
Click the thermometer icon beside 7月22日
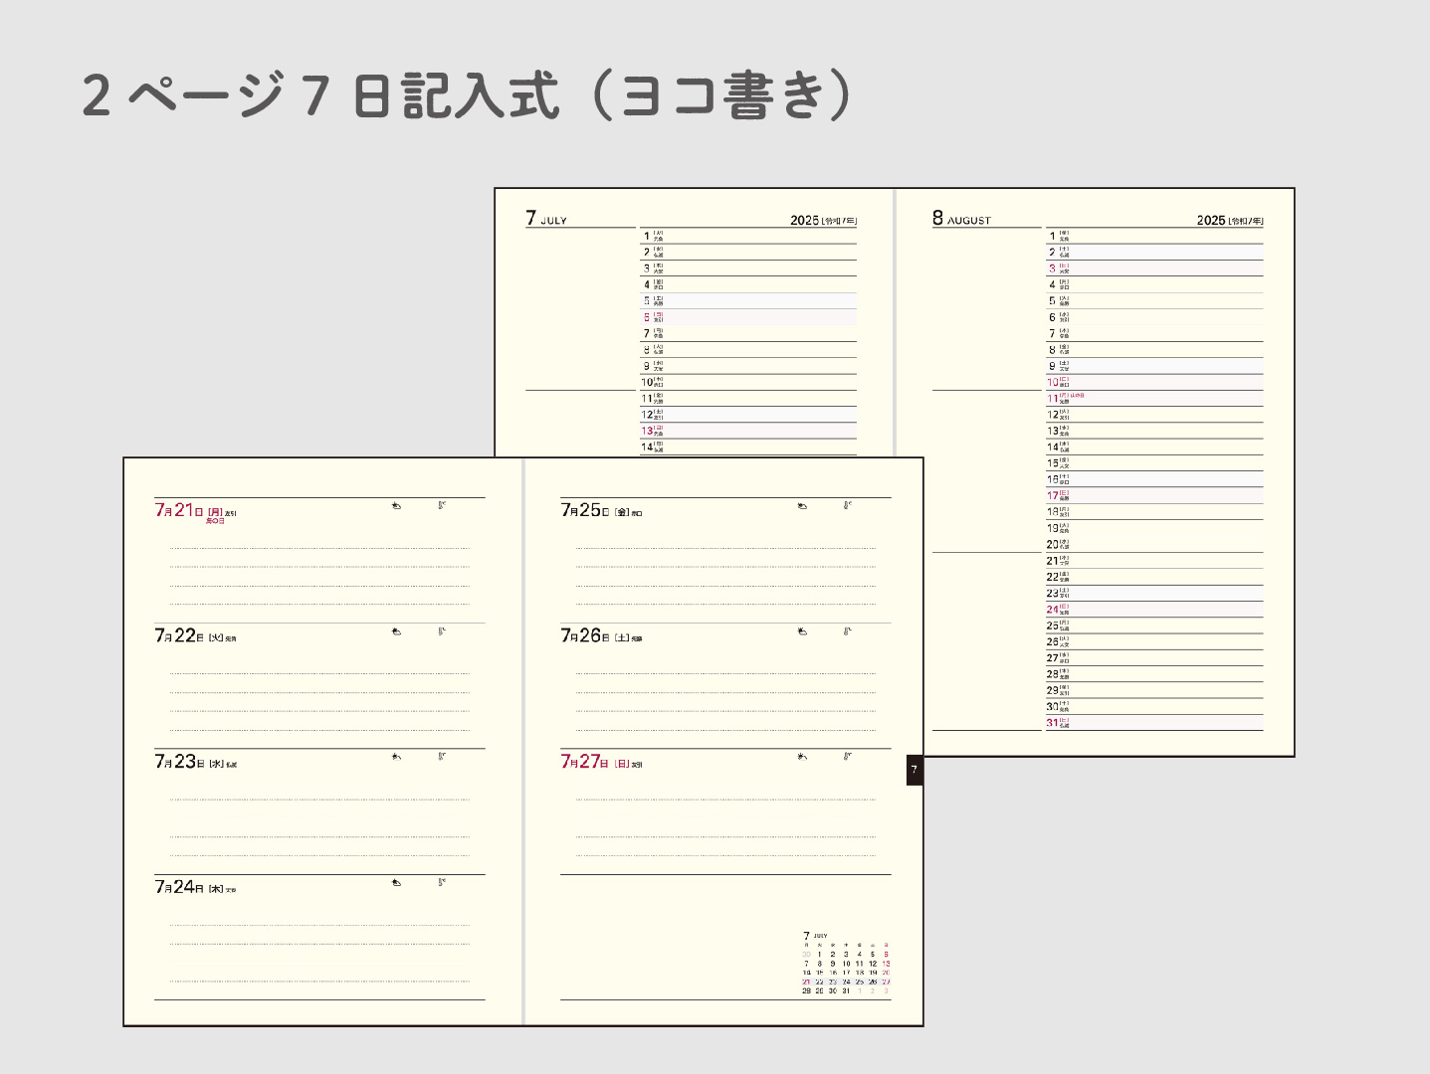click(x=442, y=630)
